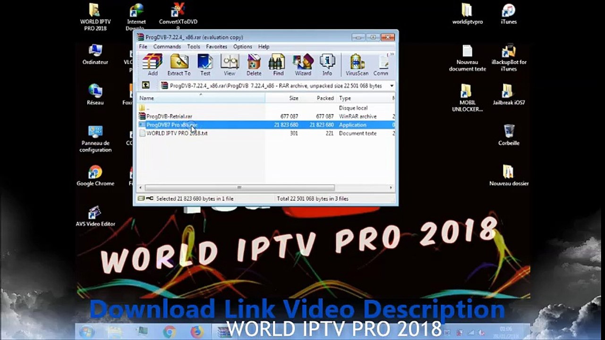Click the "Disque local" type cell
Screen dimensions: 605x340
353,108
